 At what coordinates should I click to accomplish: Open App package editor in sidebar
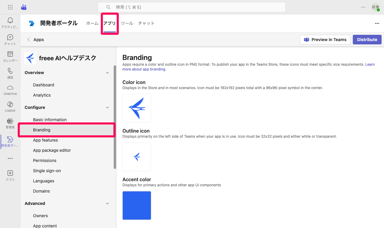(x=52, y=150)
